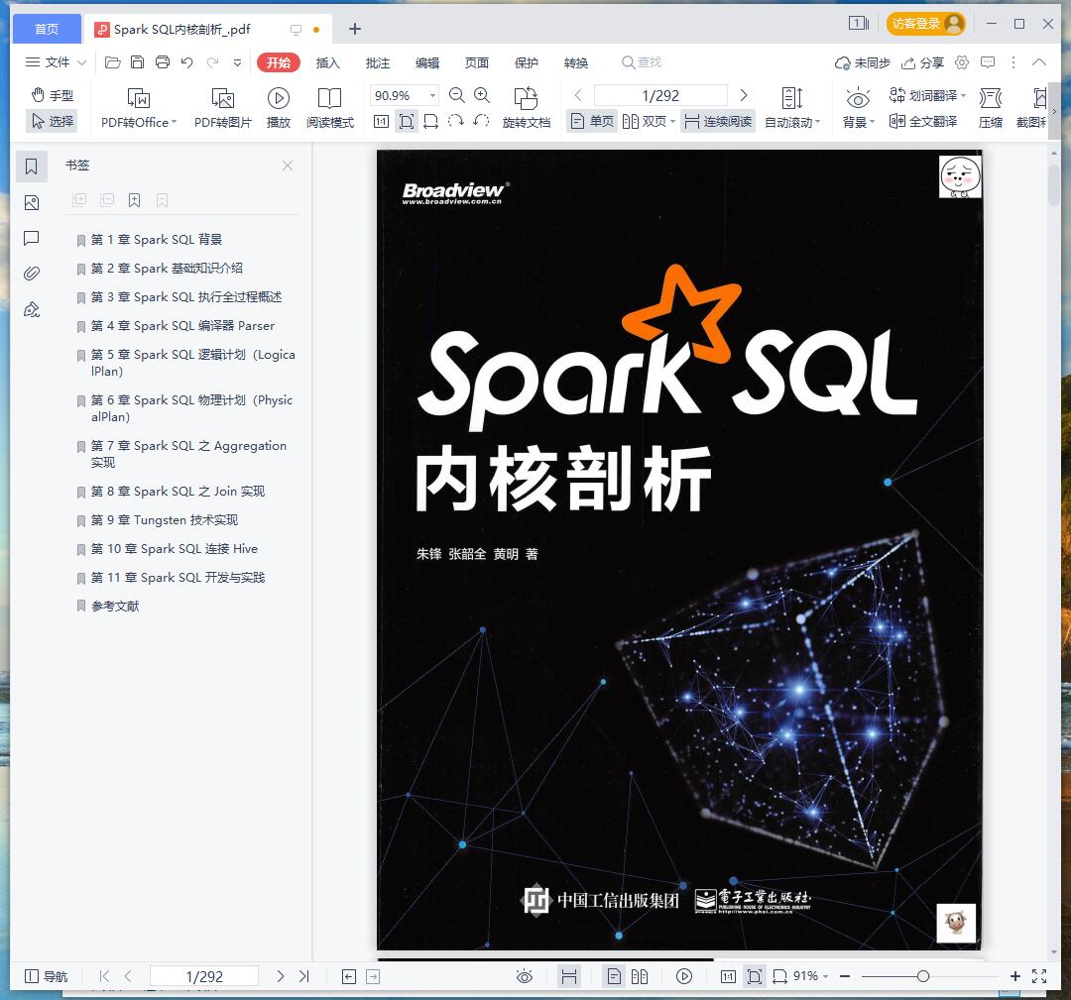1071x1000 pixels.
Task: Open 自动滚动 dropdown
Action: point(792,108)
